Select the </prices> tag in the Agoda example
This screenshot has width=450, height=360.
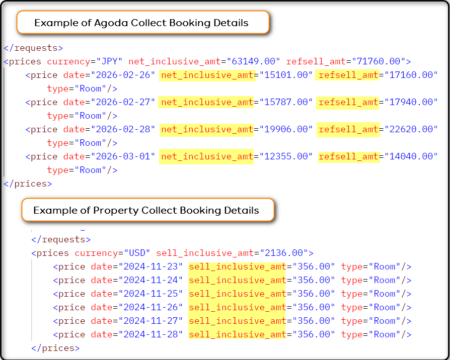[28, 184]
